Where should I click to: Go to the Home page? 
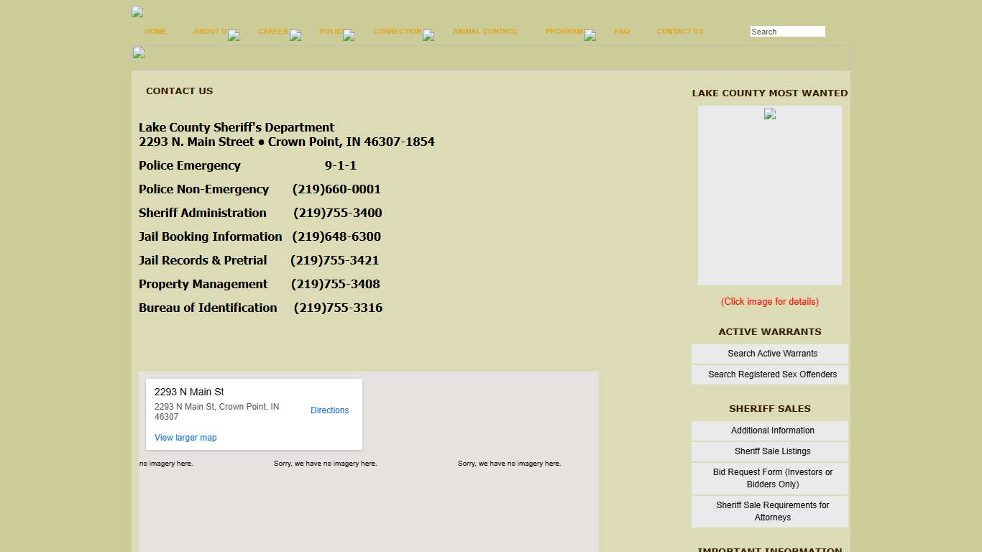coord(155,32)
